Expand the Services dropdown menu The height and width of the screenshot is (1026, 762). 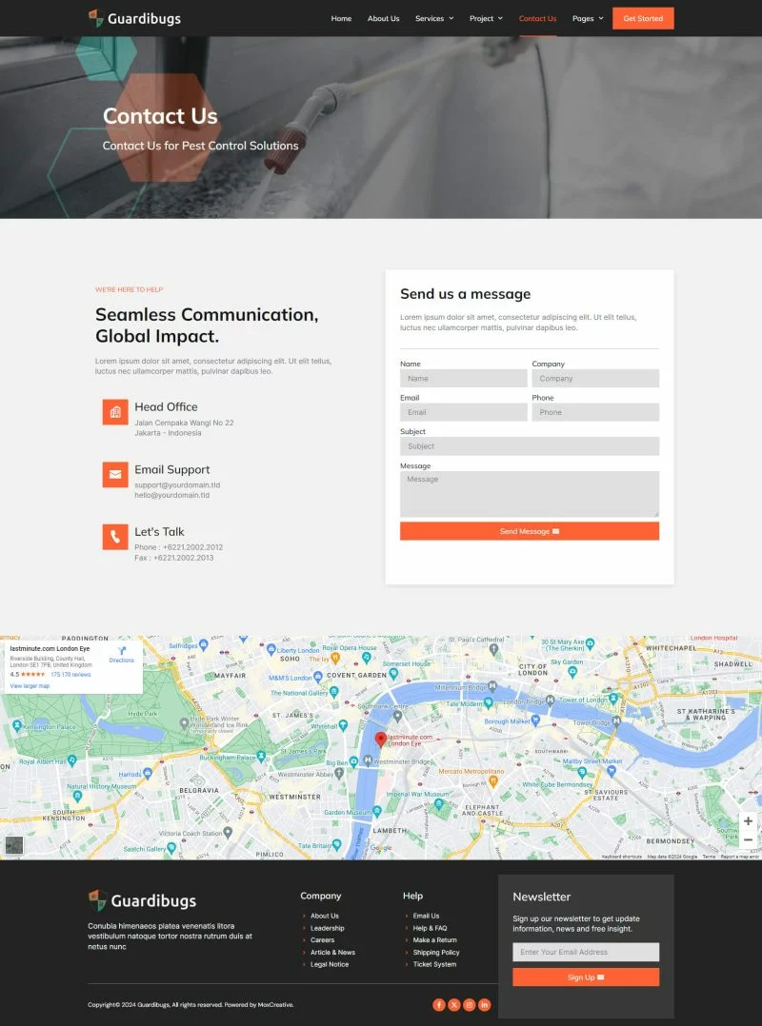[x=434, y=18]
